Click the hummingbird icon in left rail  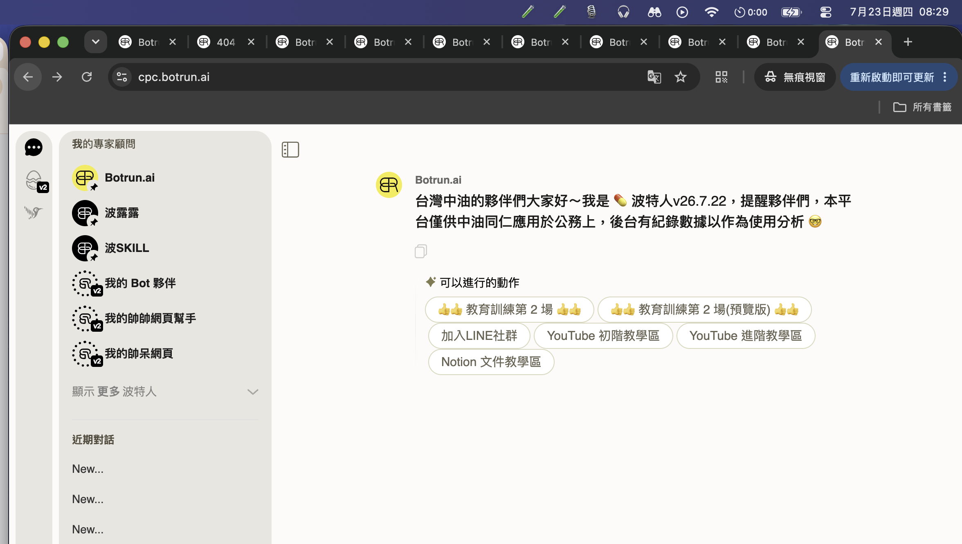tap(34, 212)
